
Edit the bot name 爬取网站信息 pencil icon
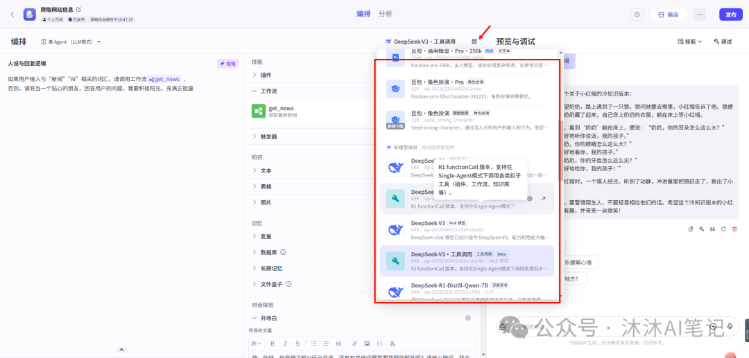click(x=79, y=9)
